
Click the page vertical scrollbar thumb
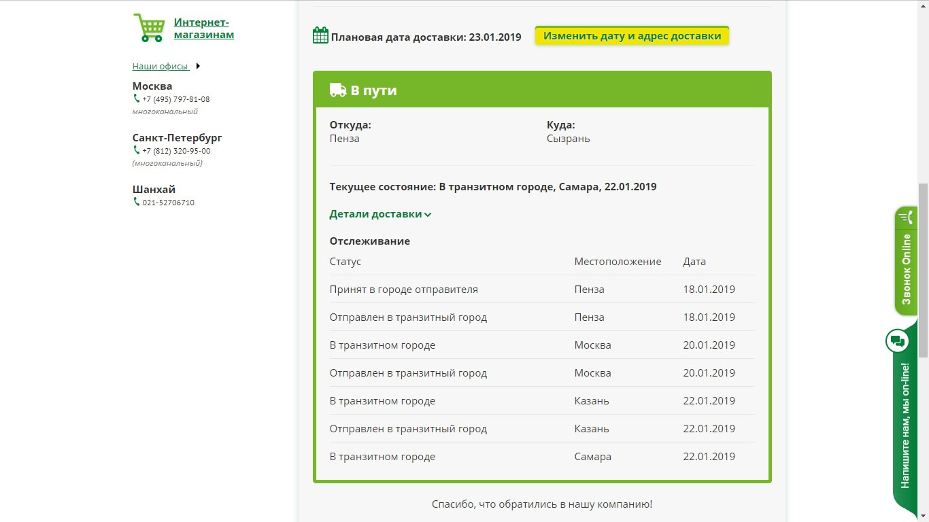(923, 270)
